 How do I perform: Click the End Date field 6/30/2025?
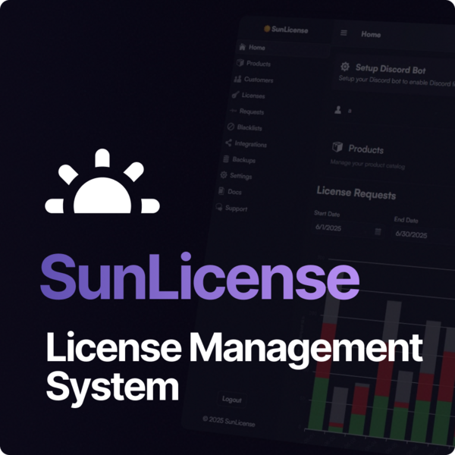coord(424,234)
